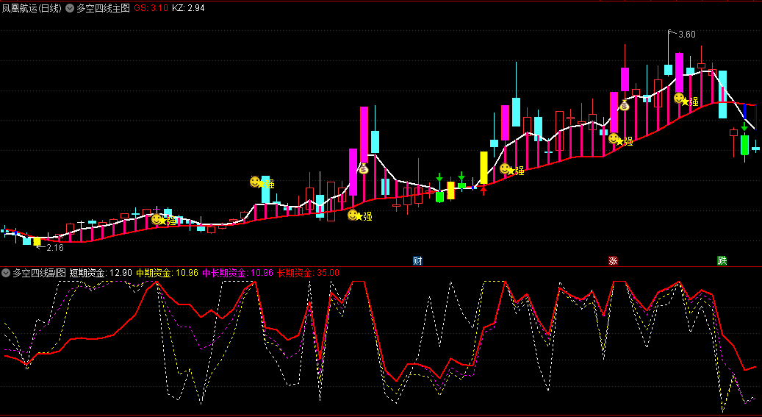Click the right money bag signal icon

point(624,104)
